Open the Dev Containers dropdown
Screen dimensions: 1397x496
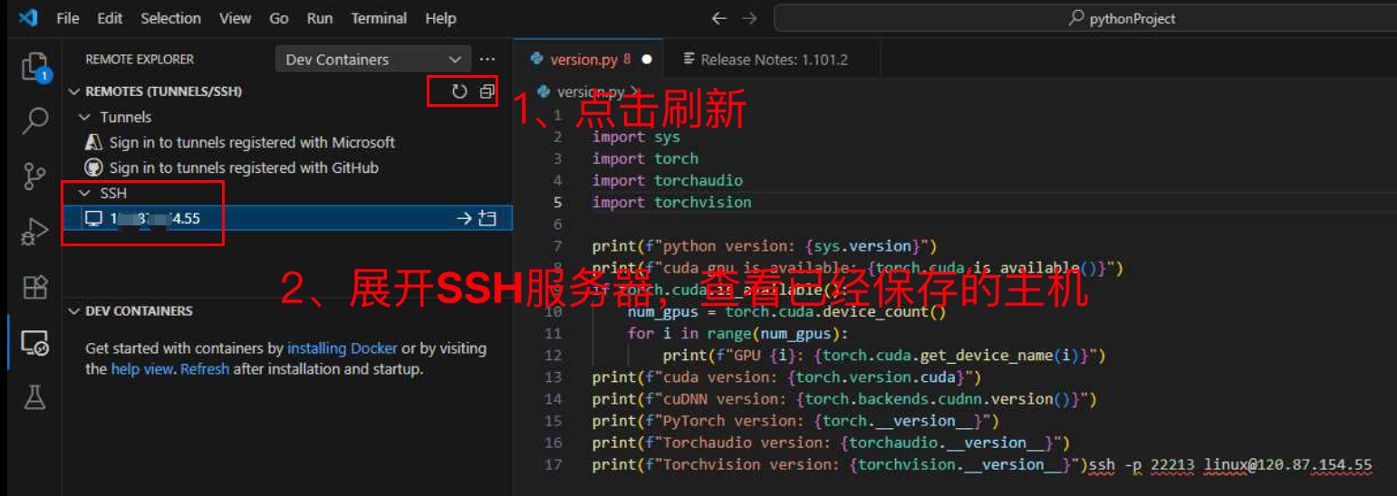(372, 60)
